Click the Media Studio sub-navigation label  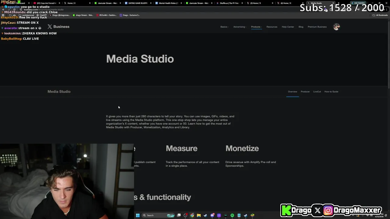pyautogui.click(x=59, y=92)
